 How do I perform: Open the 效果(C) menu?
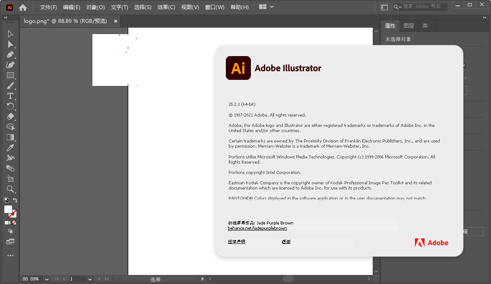(x=166, y=7)
